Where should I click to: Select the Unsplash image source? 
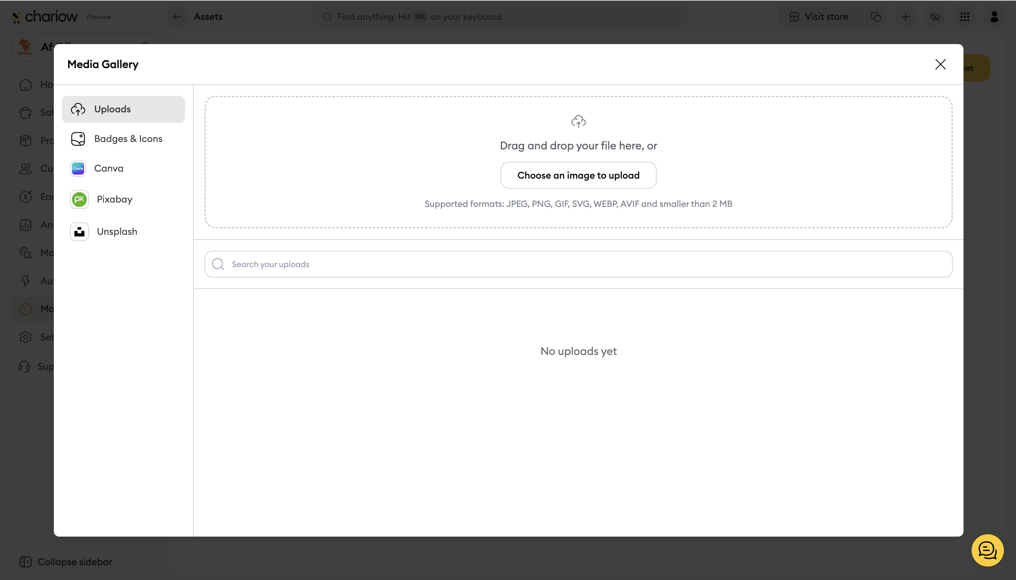coord(116,232)
